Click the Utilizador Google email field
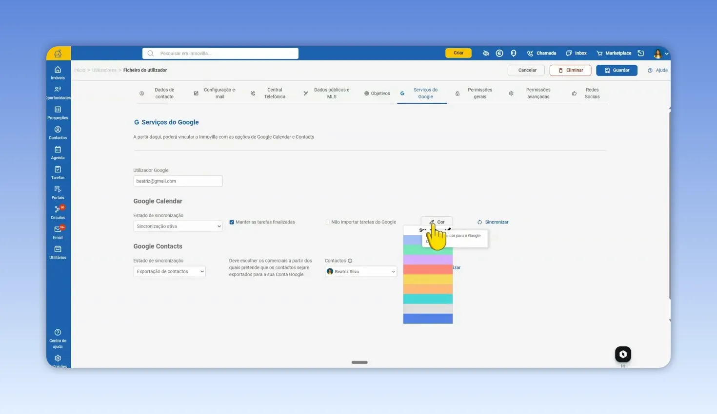717x414 pixels. (178, 181)
